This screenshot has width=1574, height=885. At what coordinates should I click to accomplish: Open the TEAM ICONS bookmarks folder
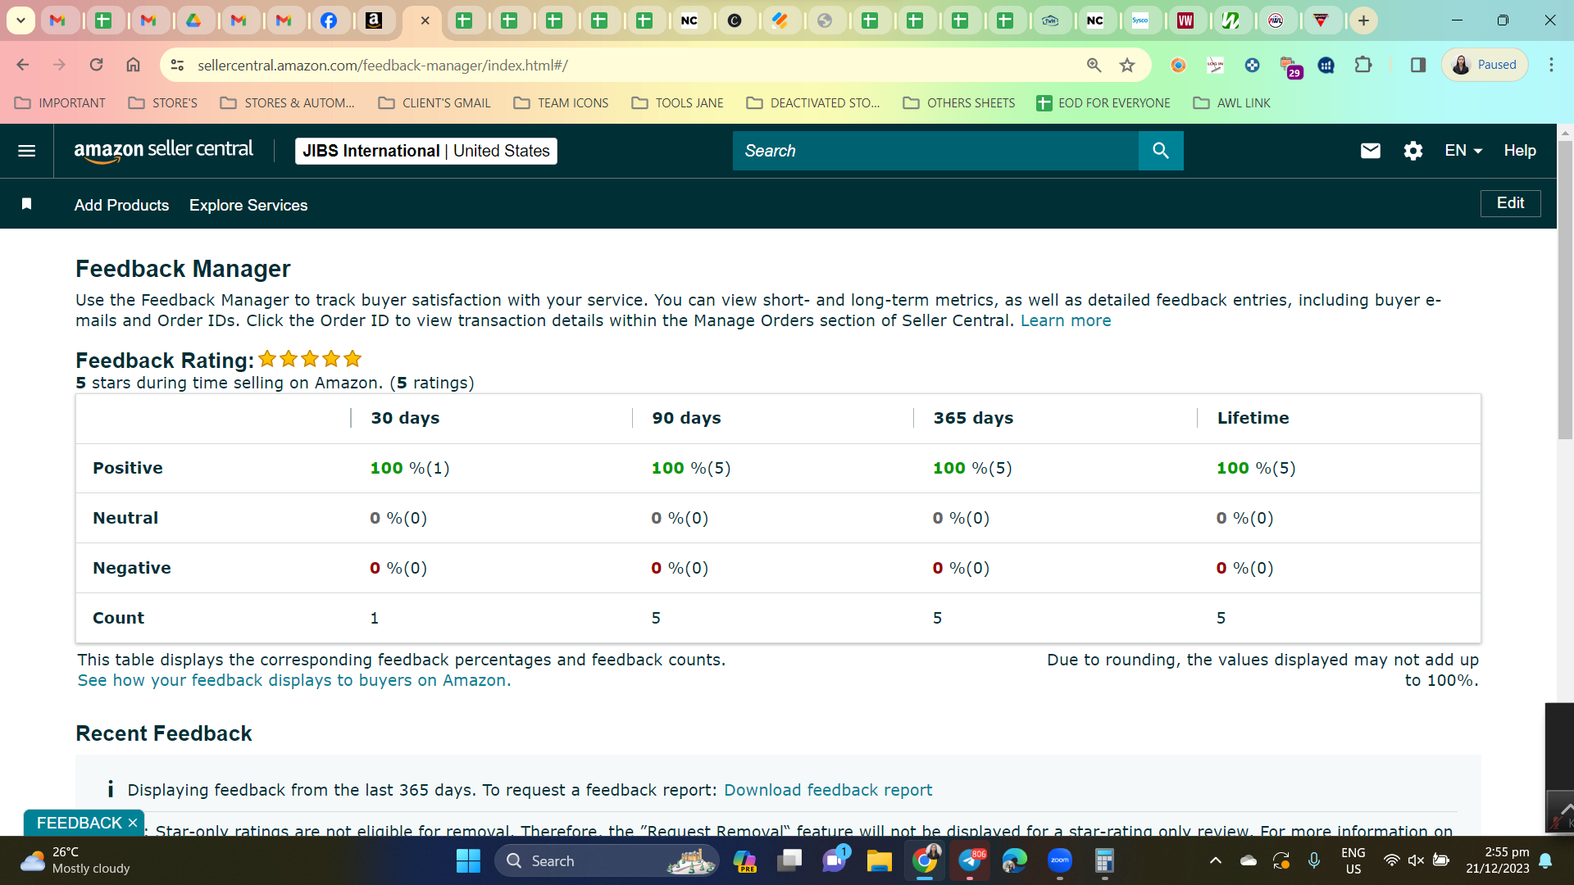coord(562,102)
